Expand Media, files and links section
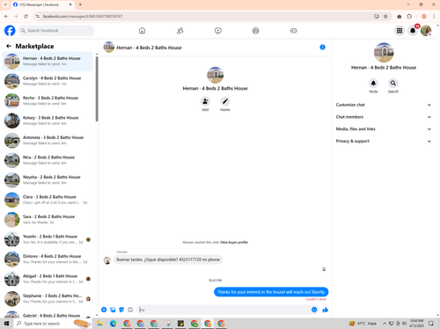The image size is (440, 329). (384, 129)
